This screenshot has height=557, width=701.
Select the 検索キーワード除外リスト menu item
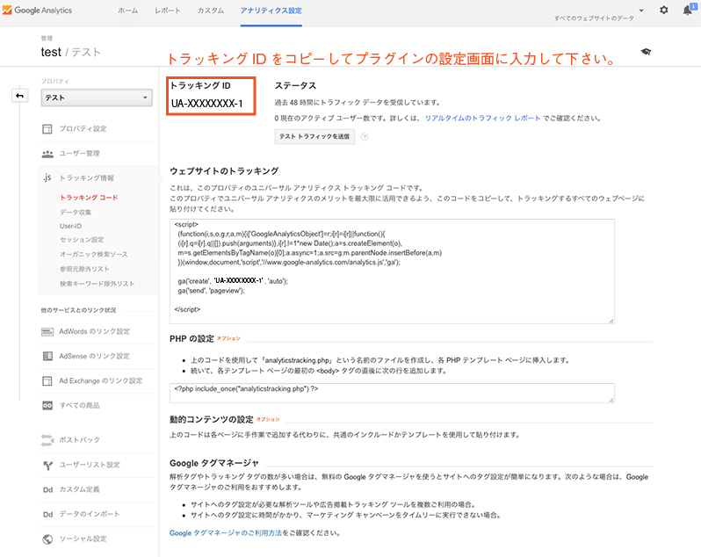[x=97, y=284]
